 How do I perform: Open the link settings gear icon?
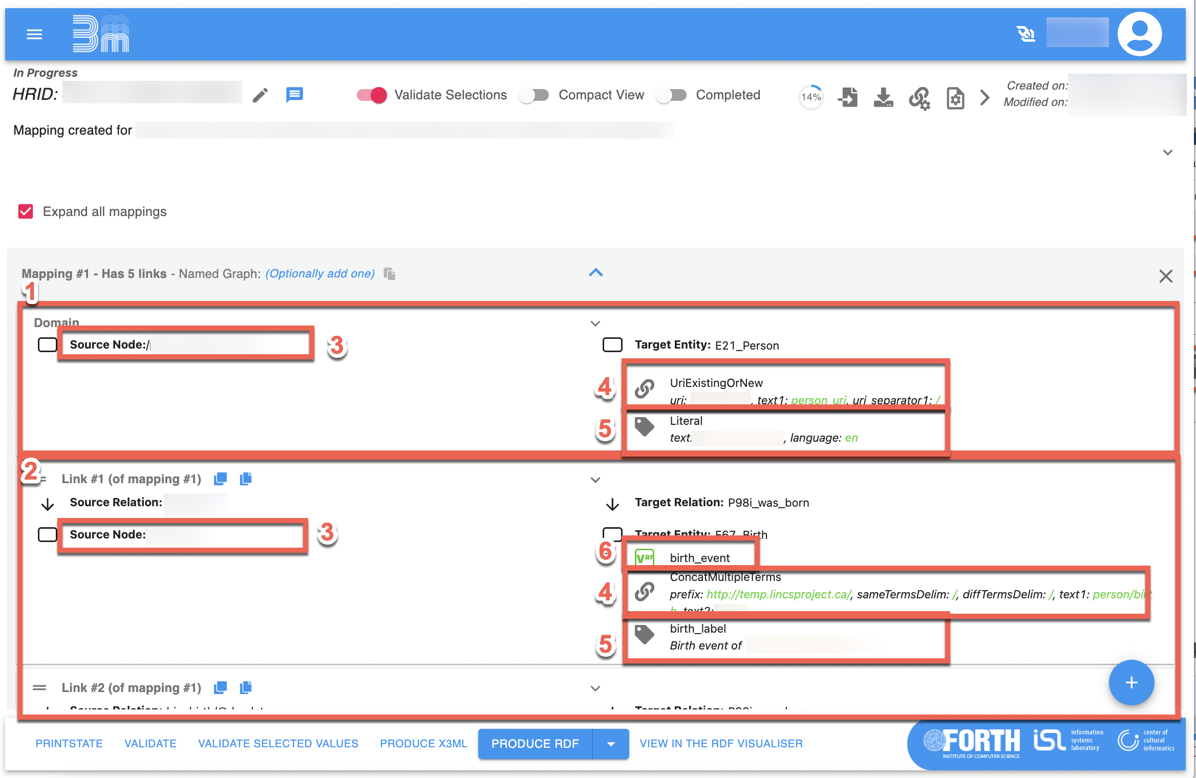[x=920, y=98]
